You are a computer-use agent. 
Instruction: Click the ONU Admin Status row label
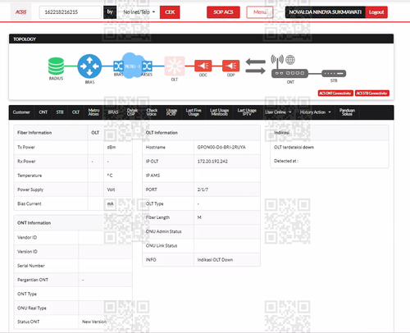coord(163,231)
